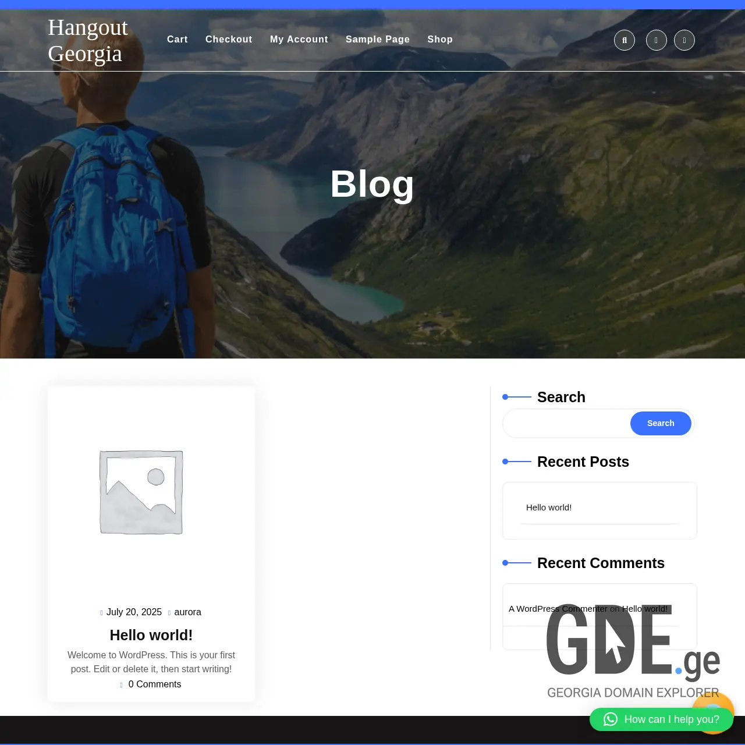Click the first circular icon in the top right
Viewport: 745px width, 745px height.
point(624,40)
